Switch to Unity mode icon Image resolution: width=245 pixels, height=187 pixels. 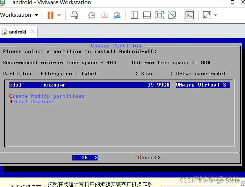[x=172, y=15]
